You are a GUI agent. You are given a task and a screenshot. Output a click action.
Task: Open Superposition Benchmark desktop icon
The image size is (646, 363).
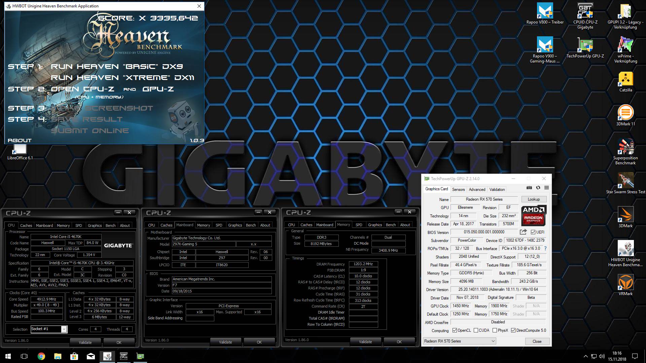pyautogui.click(x=625, y=152)
